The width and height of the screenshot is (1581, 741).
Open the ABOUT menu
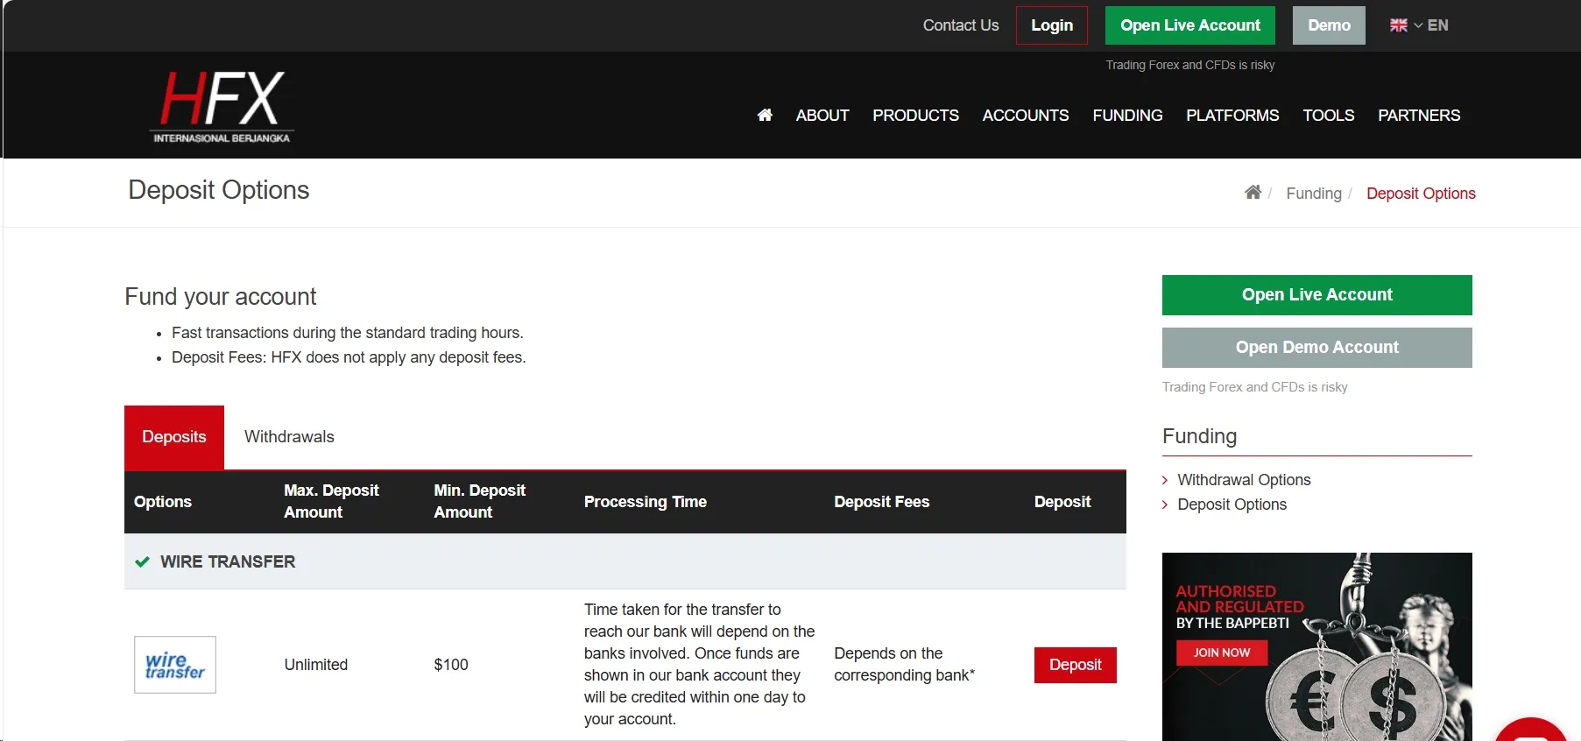click(822, 115)
